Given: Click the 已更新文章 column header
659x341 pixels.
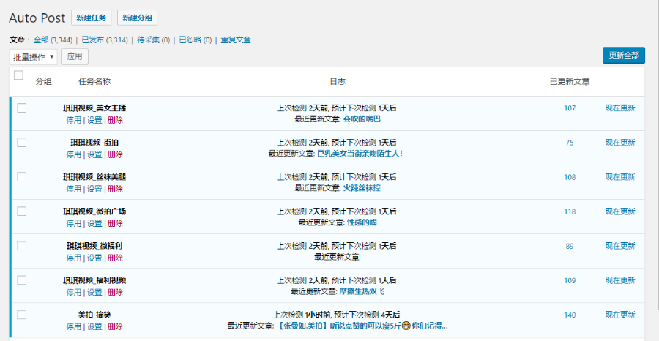Looking at the screenshot, I should [x=570, y=82].
